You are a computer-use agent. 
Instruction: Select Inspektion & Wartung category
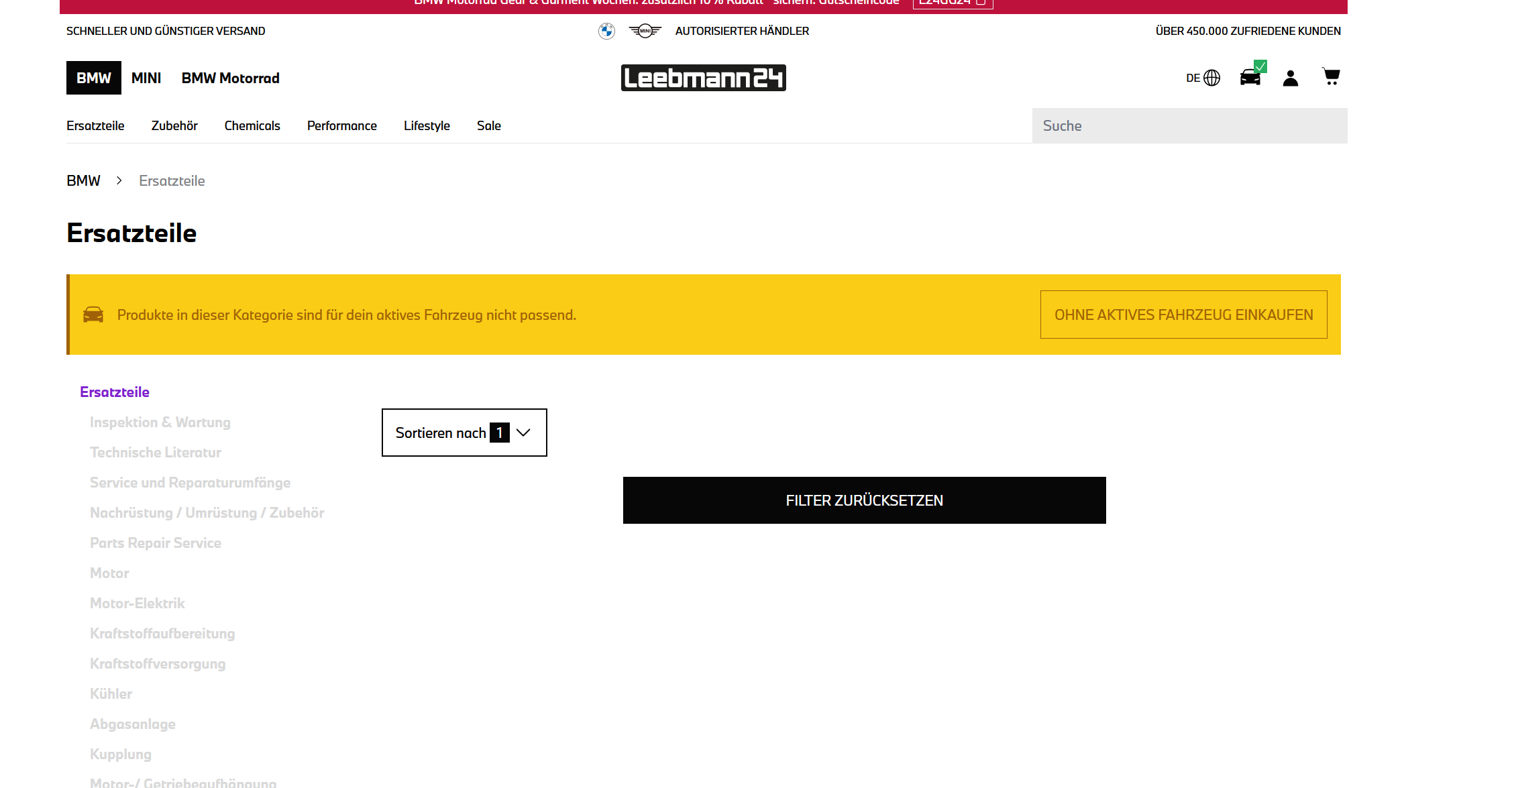point(160,422)
